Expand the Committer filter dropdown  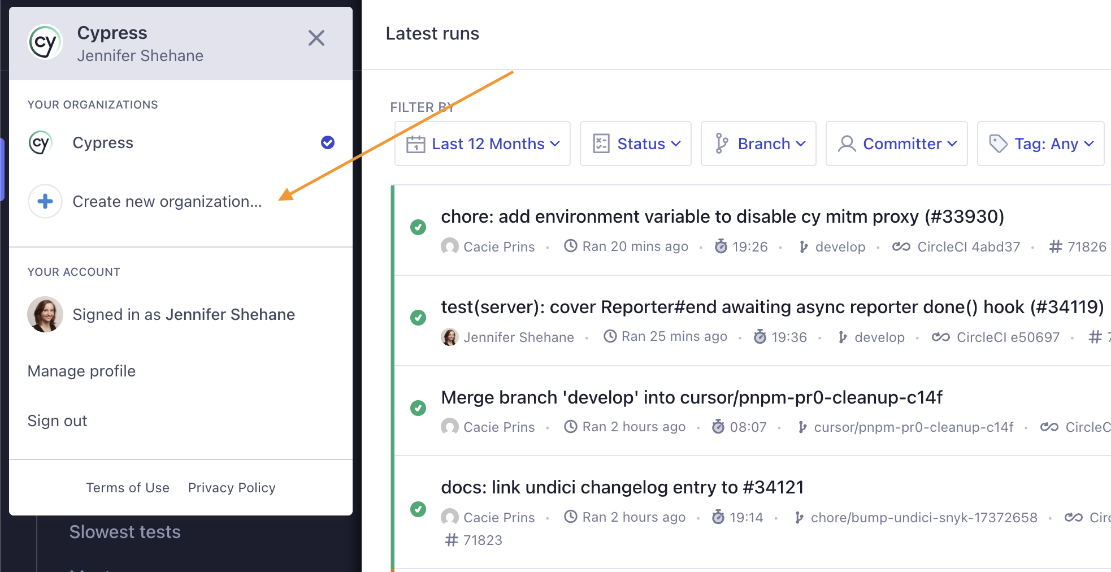(897, 144)
